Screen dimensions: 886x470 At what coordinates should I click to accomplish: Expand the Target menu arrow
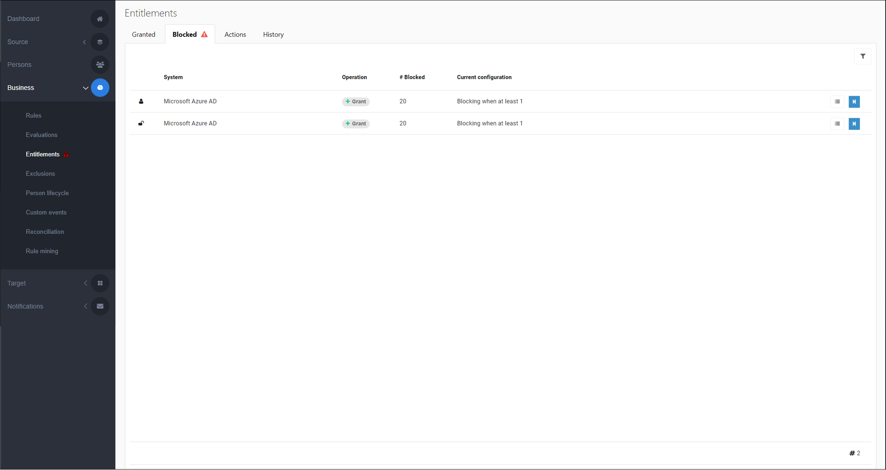point(85,283)
